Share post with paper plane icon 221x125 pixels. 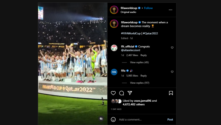[130, 93]
